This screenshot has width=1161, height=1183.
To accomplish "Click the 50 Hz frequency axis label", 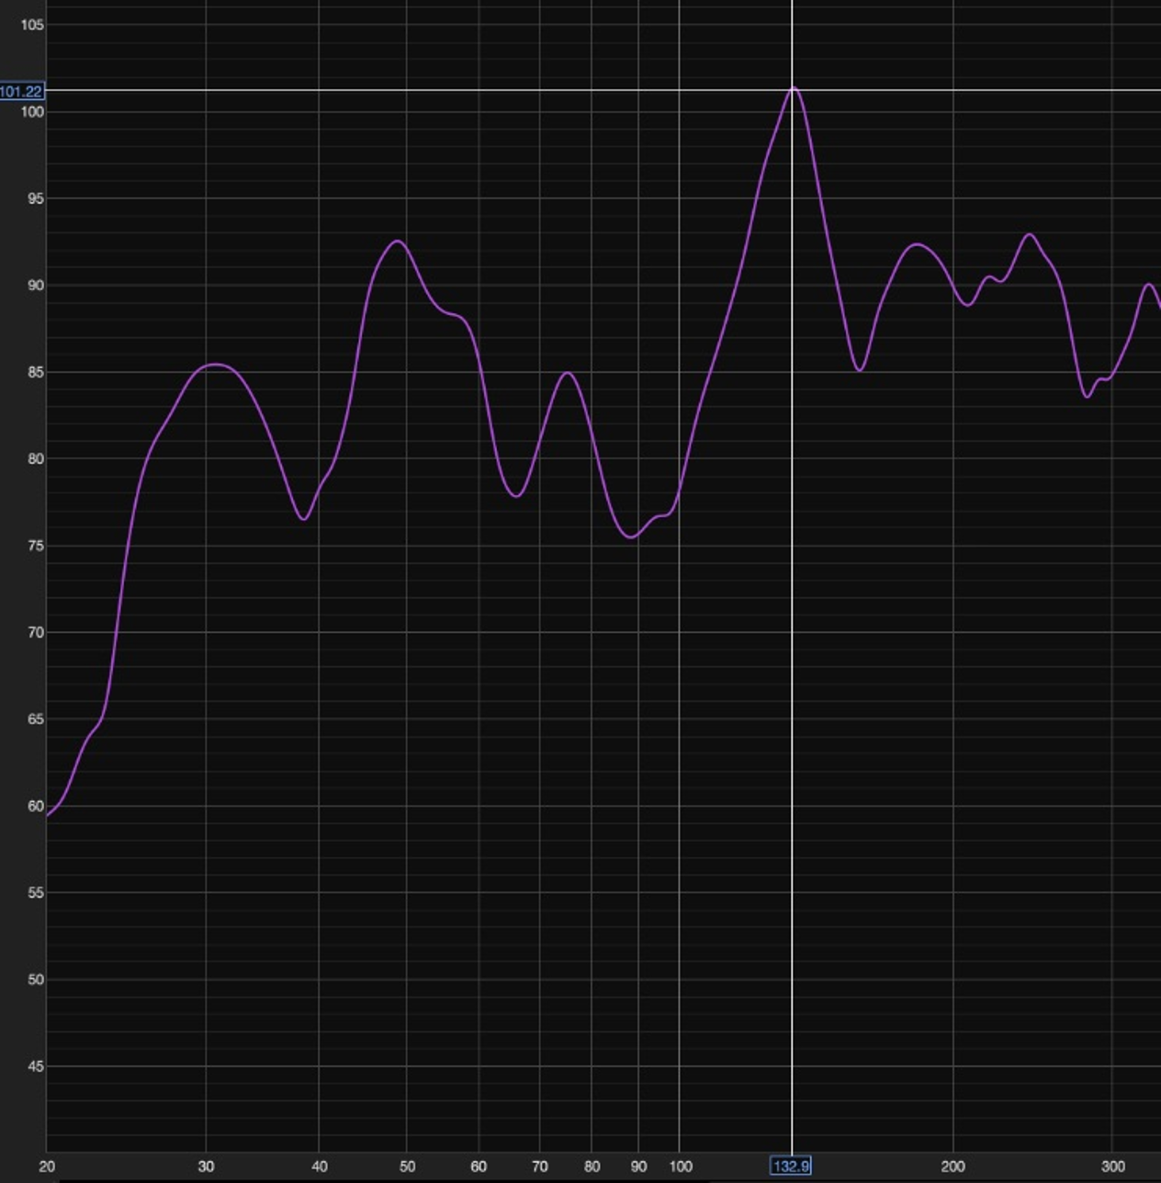I will click(407, 1166).
